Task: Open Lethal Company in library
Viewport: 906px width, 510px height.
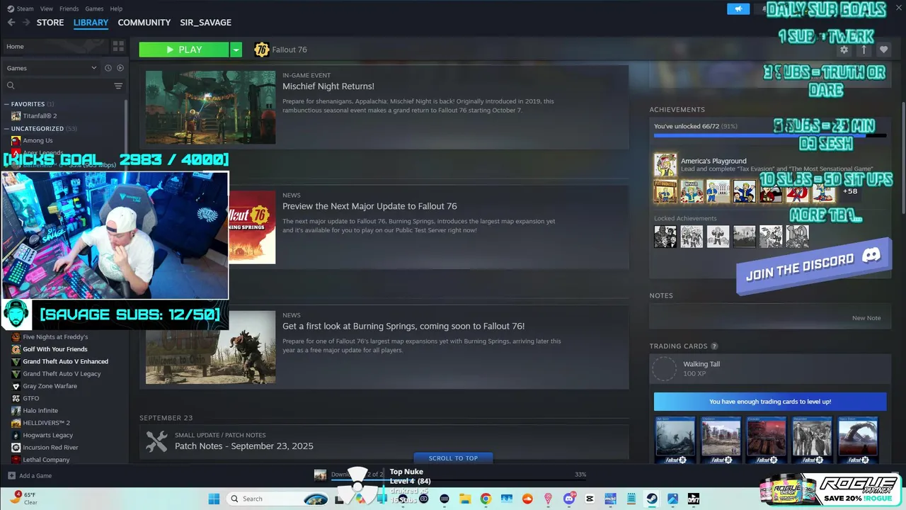Action: pos(46,460)
